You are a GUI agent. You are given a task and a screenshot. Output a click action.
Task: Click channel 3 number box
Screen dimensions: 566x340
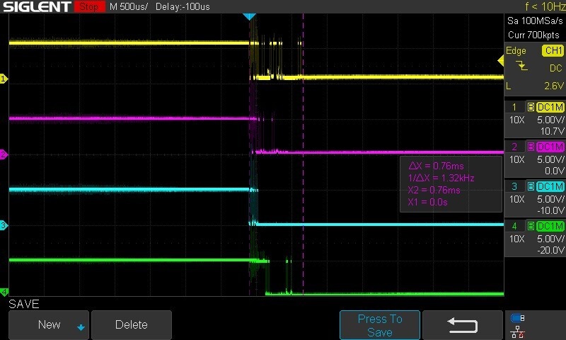click(x=514, y=186)
